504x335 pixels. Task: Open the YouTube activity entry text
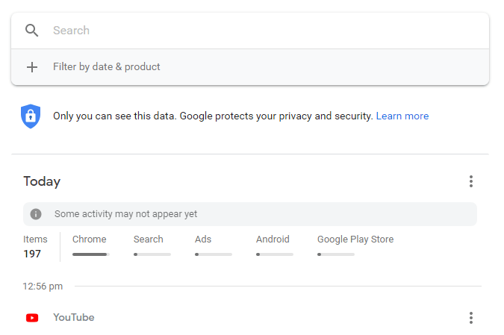tap(74, 318)
